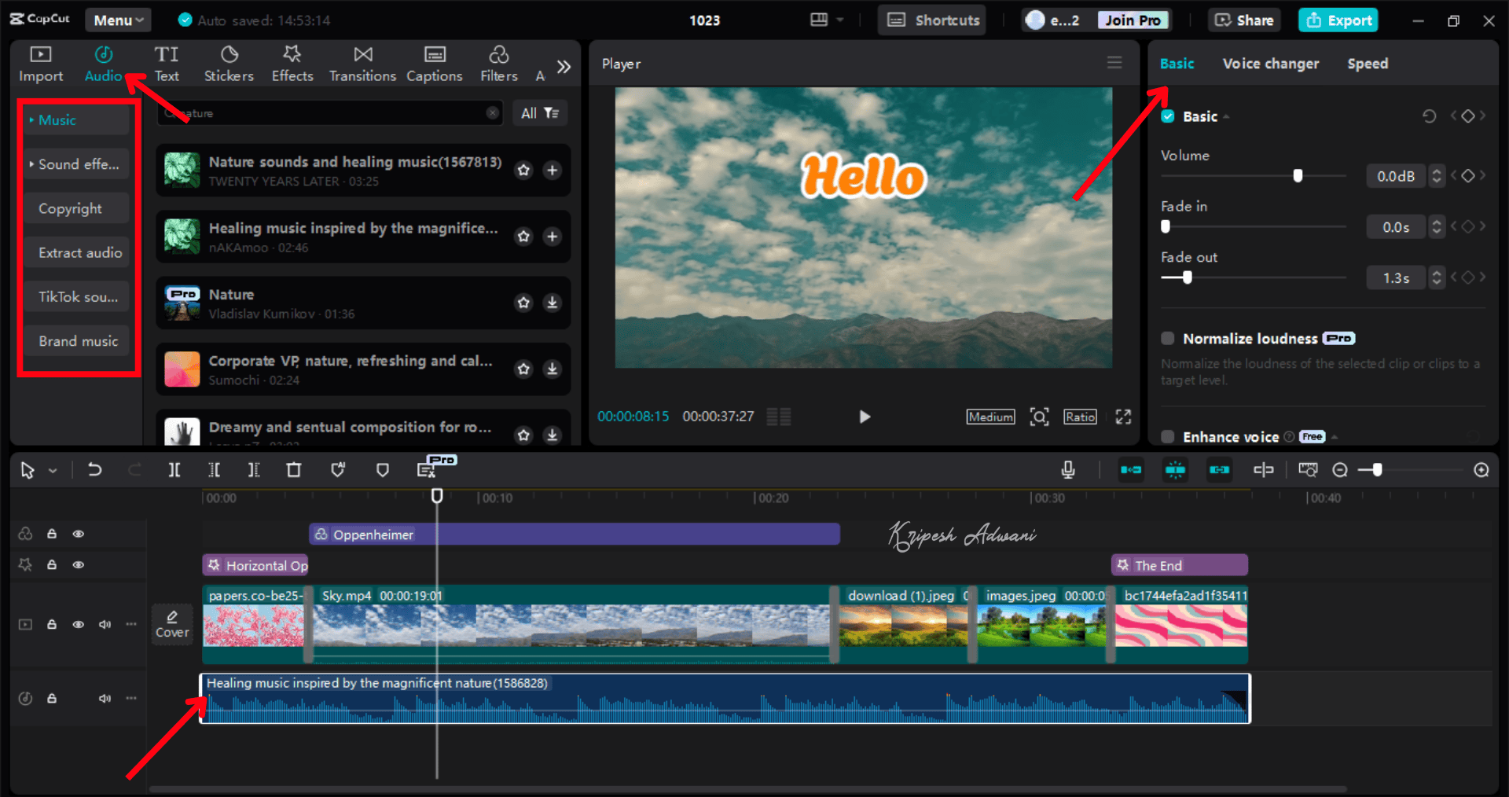Open the Transitions panel
This screenshot has height=797, width=1509.
362,64
